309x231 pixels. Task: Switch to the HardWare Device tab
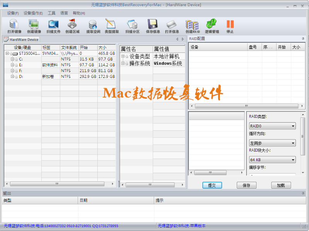coord(22,40)
